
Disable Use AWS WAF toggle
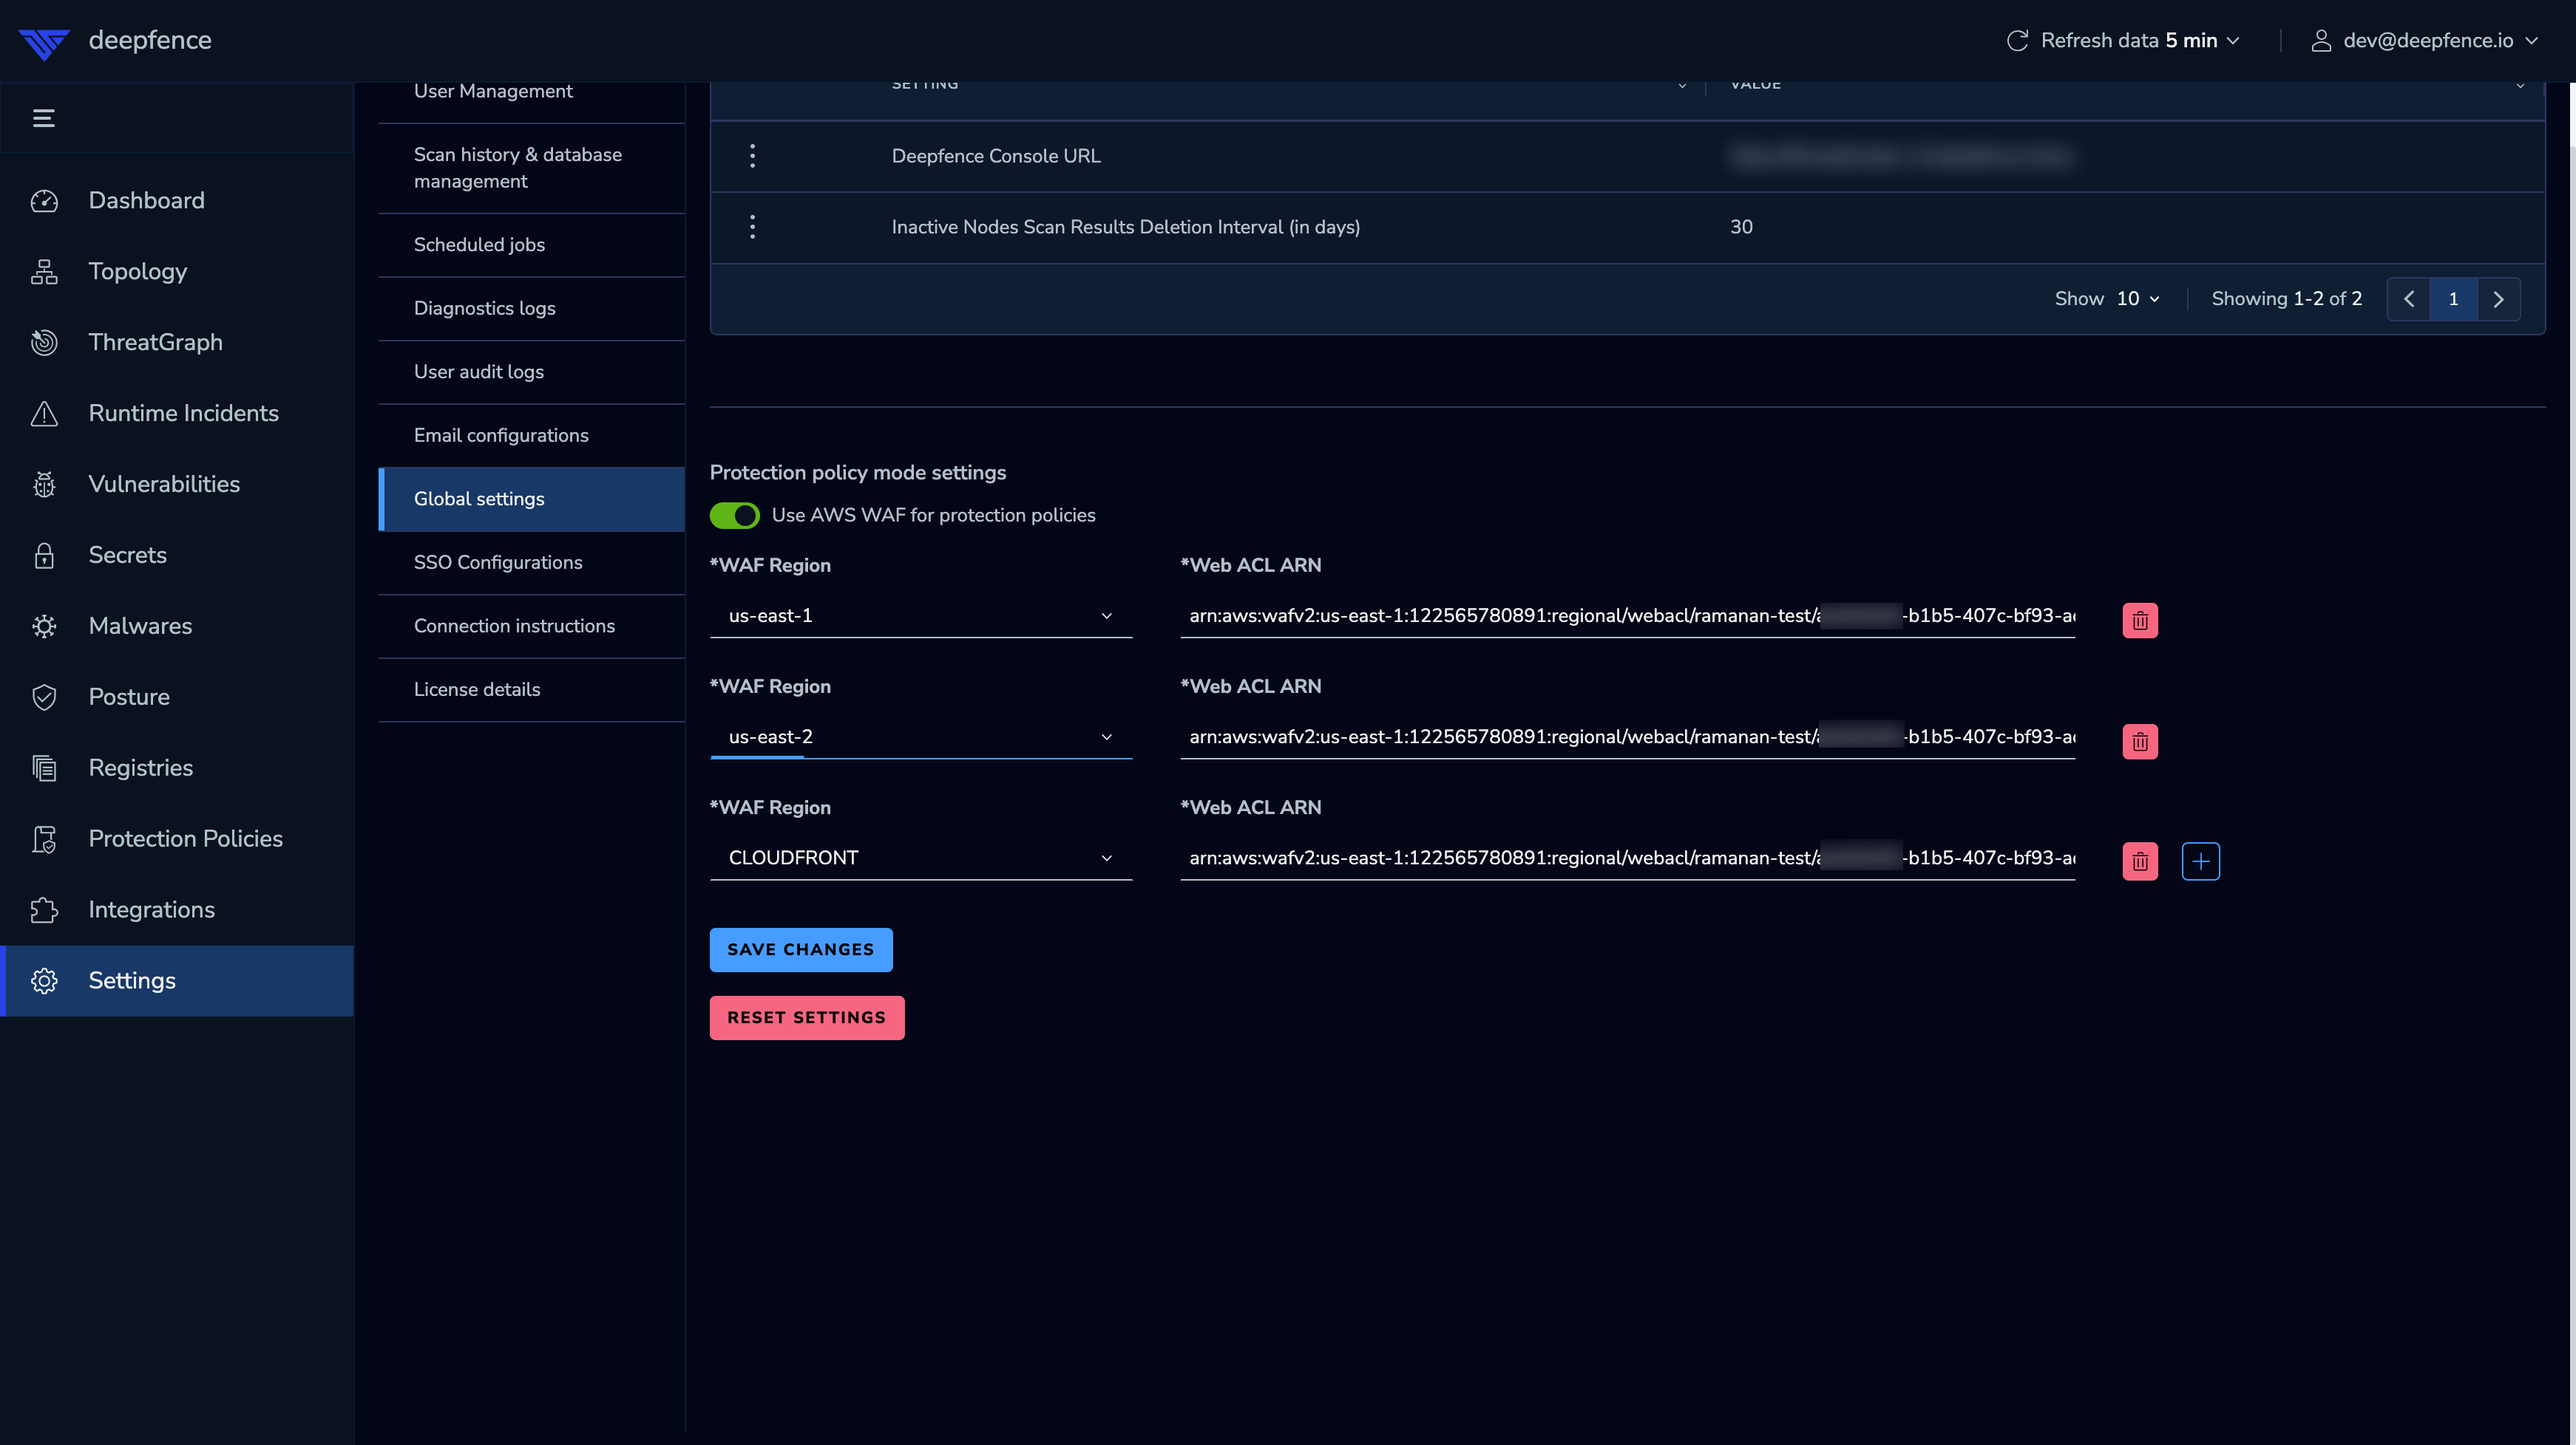pos(734,516)
